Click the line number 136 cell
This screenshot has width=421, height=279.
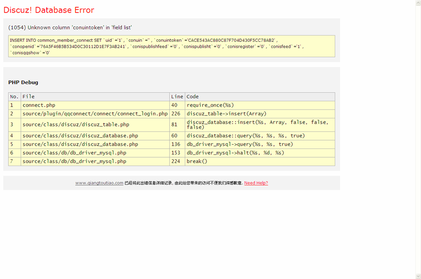pos(175,144)
